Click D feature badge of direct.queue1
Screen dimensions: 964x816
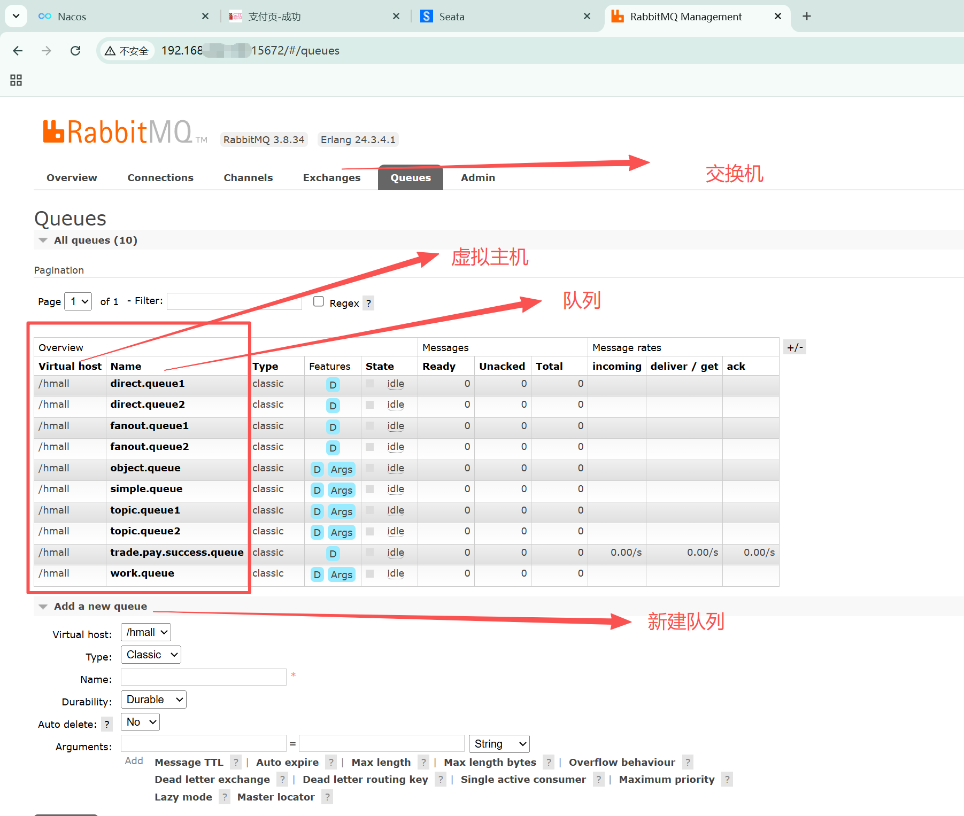[x=333, y=385]
